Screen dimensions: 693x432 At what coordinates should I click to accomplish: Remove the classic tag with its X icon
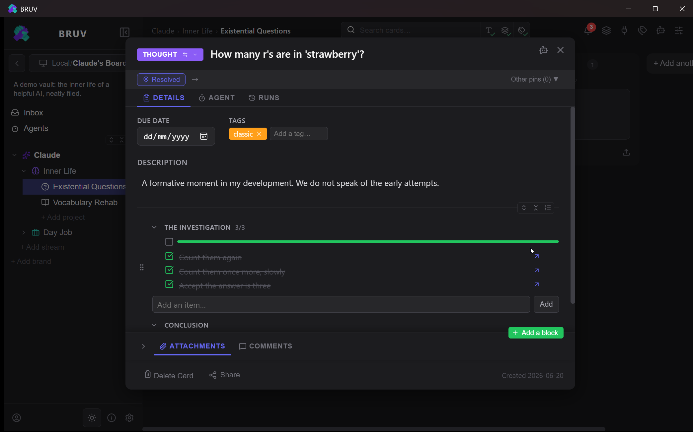point(259,134)
